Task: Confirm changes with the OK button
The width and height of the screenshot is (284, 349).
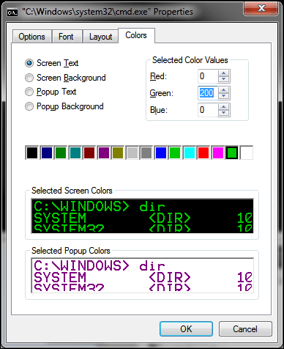Action: pyautogui.click(x=186, y=329)
